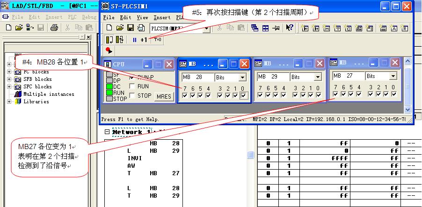Screen dimensions: 422x207
Task: Click PLCSIM workspace scrollbar down arrow
Action: pos(408,109)
